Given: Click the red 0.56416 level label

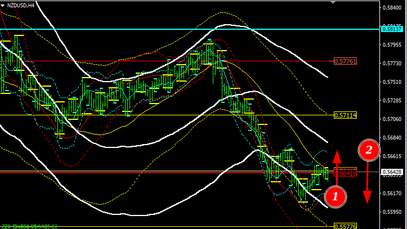Looking at the screenshot, I should point(345,173).
